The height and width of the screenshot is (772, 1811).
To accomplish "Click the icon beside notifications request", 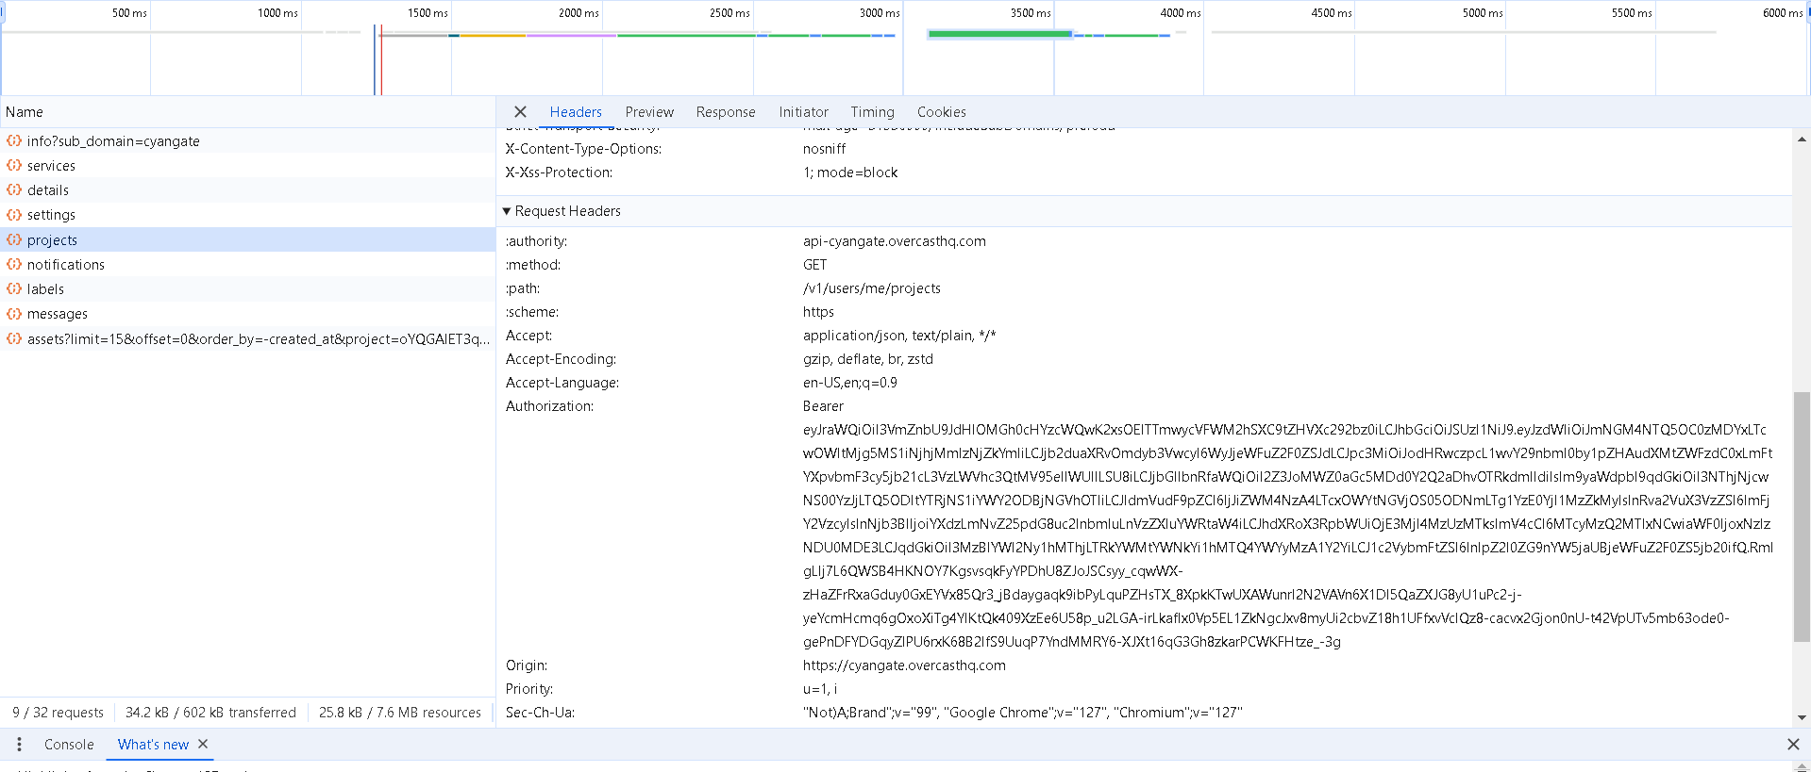I will tap(14, 265).
